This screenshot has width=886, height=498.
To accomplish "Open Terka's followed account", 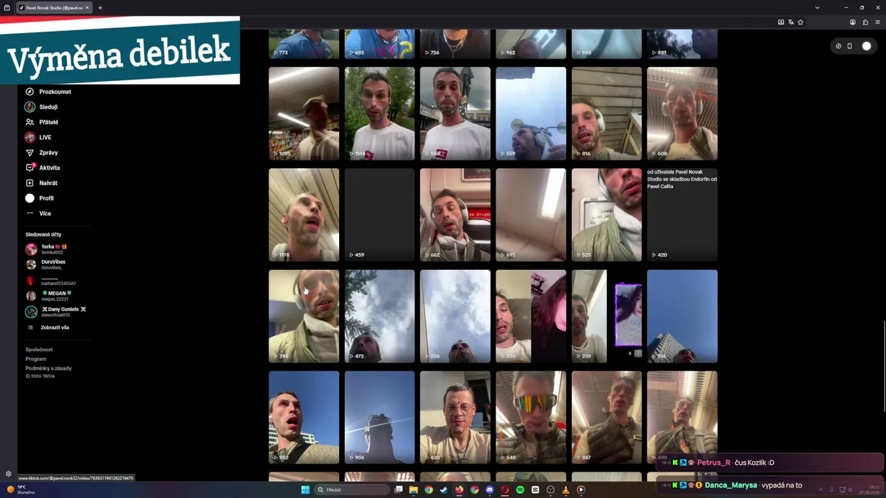I will pyautogui.click(x=47, y=249).
